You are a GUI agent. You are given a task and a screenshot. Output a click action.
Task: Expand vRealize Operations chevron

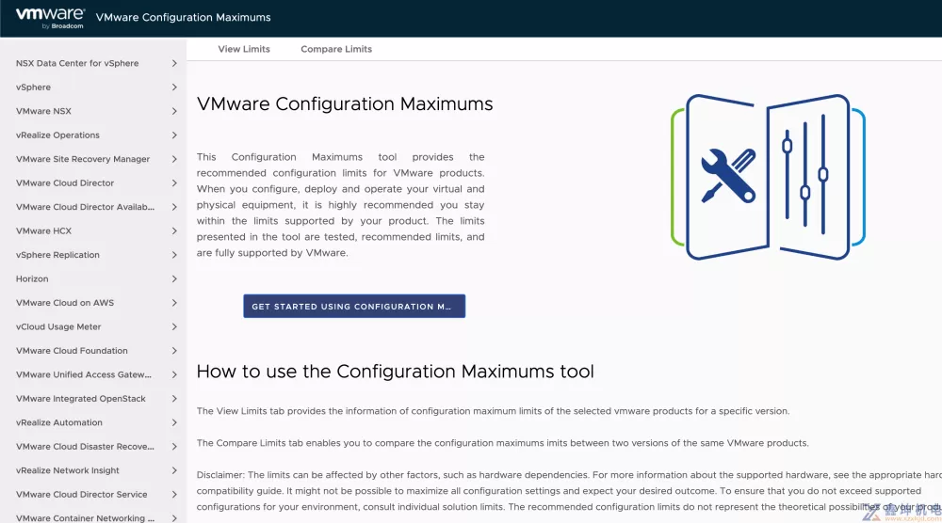pos(174,135)
